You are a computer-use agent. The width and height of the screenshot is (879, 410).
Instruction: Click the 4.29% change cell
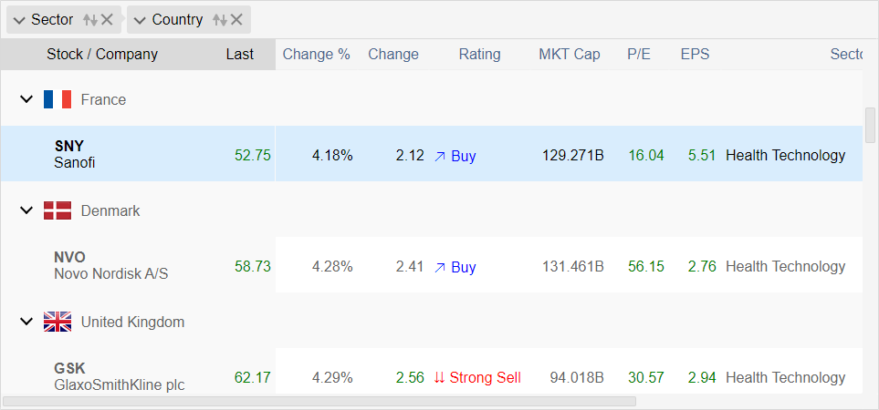click(332, 377)
